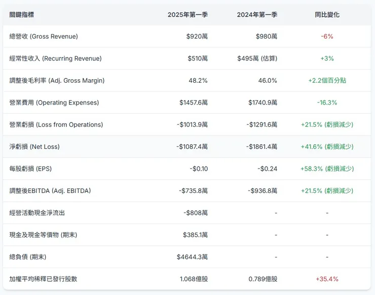
Task: Select the 淨虧損 (Net Loss) label
Action: (x=34, y=147)
